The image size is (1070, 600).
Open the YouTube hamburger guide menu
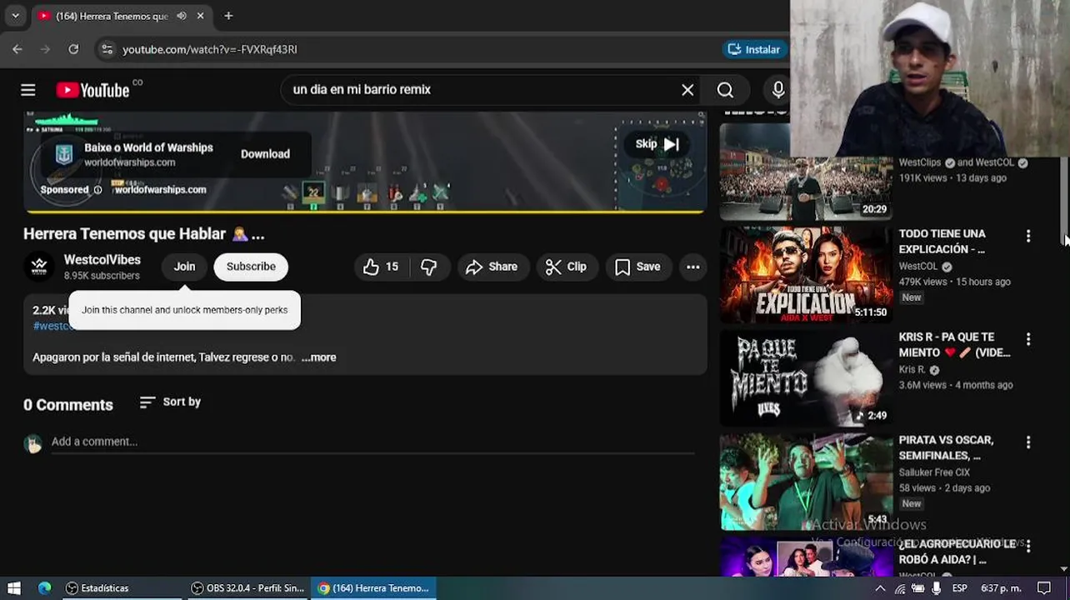28,90
